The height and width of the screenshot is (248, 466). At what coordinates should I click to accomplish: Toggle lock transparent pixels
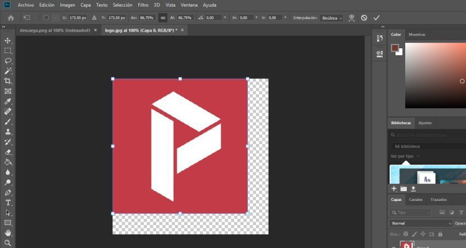[406, 234]
